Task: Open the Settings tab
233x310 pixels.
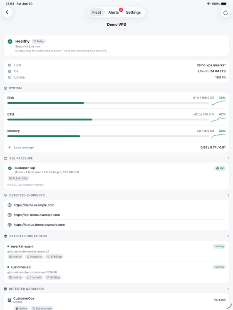Action: pyautogui.click(x=133, y=12)
